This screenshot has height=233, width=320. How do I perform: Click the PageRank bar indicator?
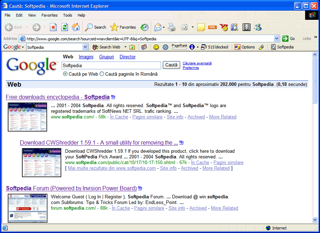[179, 47]
